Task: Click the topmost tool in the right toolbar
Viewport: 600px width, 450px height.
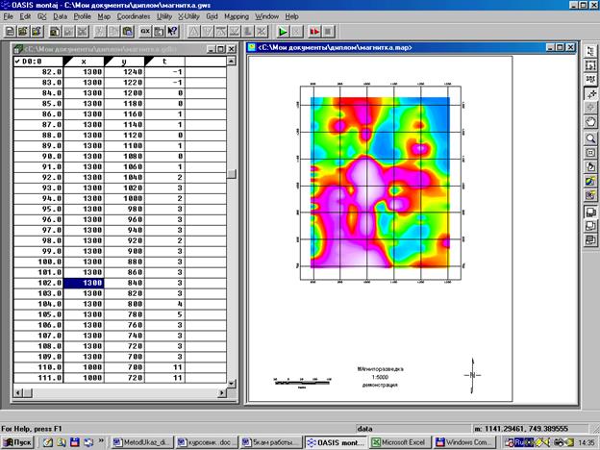Action: coord(592,50)
